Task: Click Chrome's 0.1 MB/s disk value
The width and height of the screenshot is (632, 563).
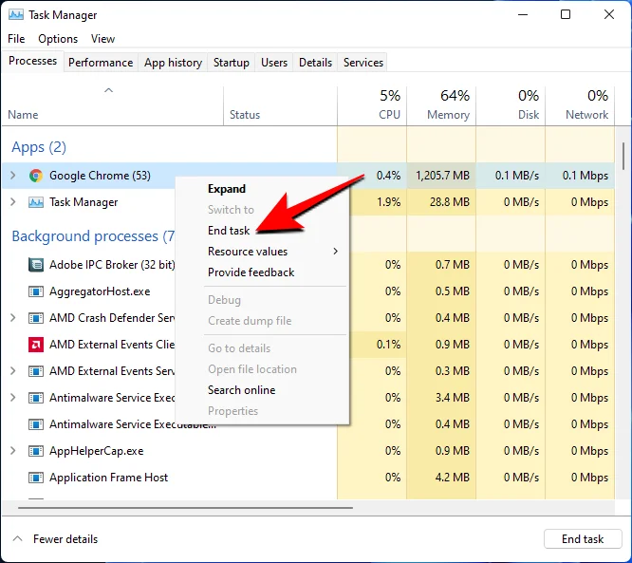Action: 517,176
